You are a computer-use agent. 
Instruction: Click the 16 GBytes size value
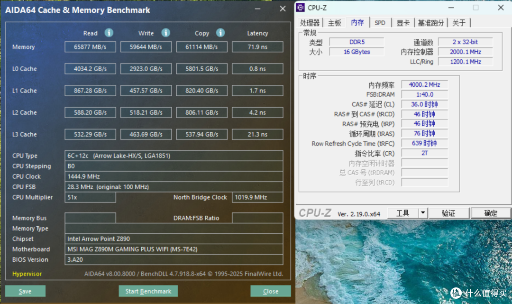click(357, 52)
